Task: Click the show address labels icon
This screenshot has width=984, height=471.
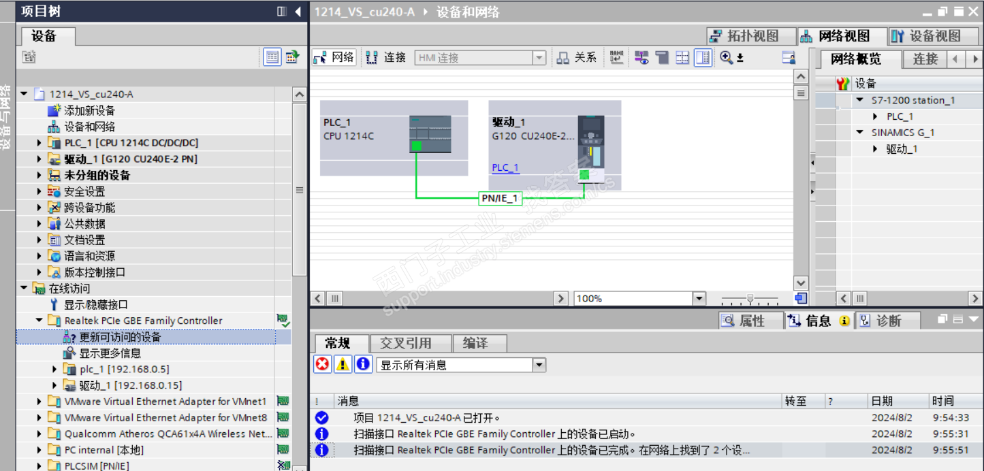Action: click(641, 58)
